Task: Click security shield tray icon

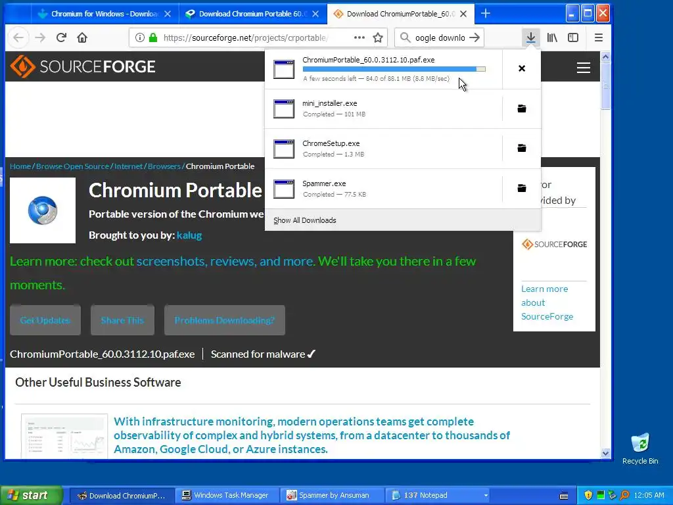Action: point(588,496)
